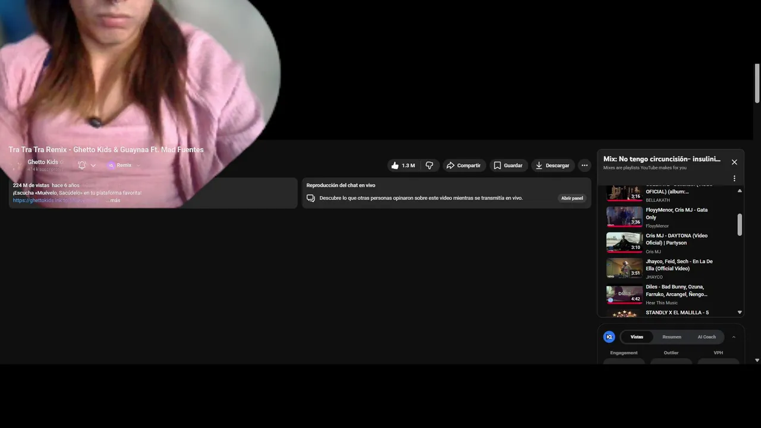The width and height of the screenshot is (761, 428).
Task: Dislike the video with thumbs down
Action: pos(429,165)
